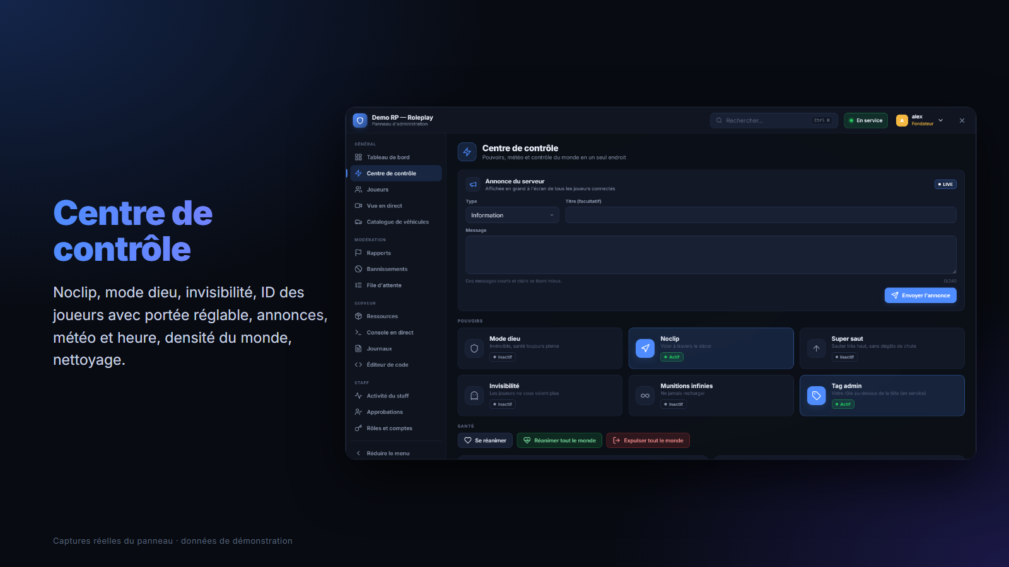Click the lightning icon beside Centre de contrôle heading

467,152
